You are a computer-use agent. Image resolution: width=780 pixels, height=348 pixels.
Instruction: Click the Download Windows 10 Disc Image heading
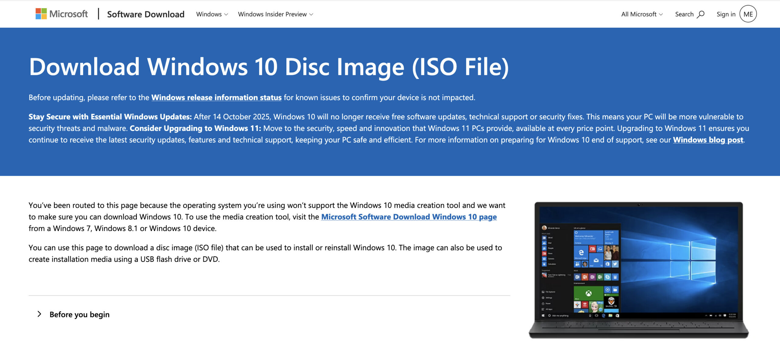[x=269, y=67]
